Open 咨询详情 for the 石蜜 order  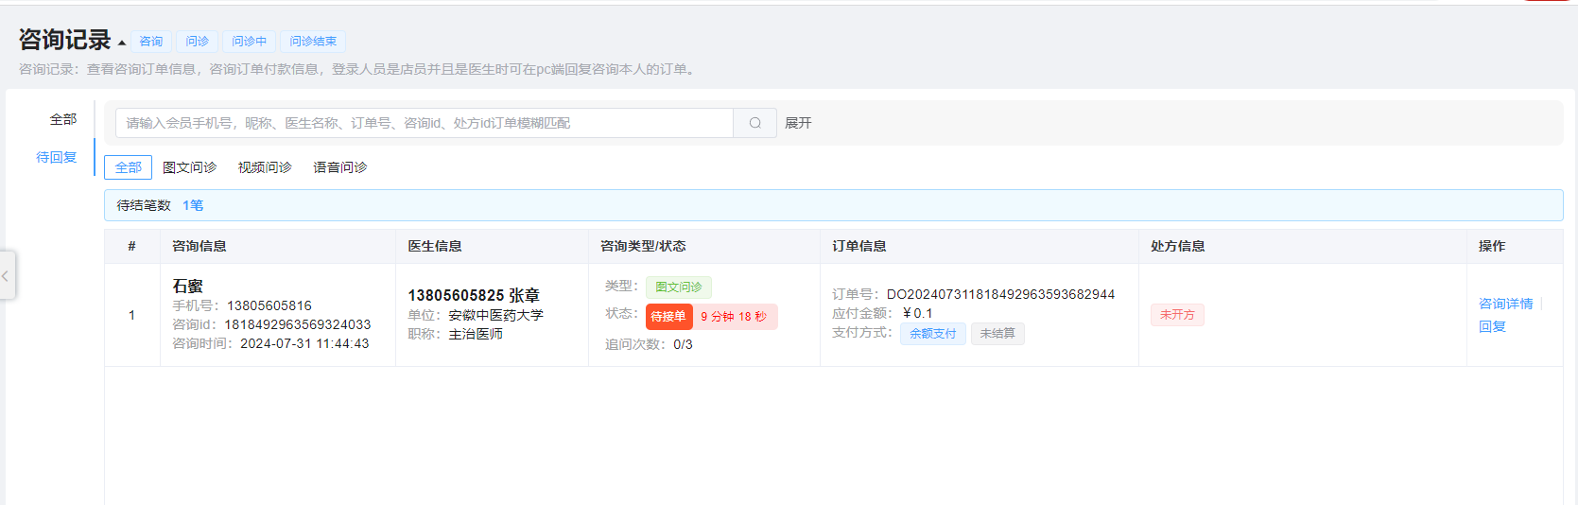(1505, 304)
